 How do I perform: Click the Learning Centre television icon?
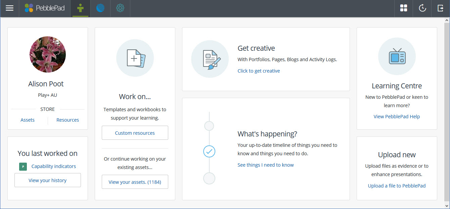click(397, 56)
